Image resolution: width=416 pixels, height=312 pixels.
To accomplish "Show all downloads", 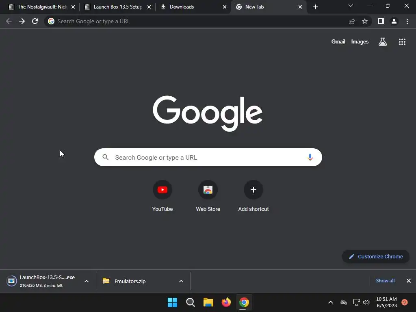I will click(x=385, y=281).
